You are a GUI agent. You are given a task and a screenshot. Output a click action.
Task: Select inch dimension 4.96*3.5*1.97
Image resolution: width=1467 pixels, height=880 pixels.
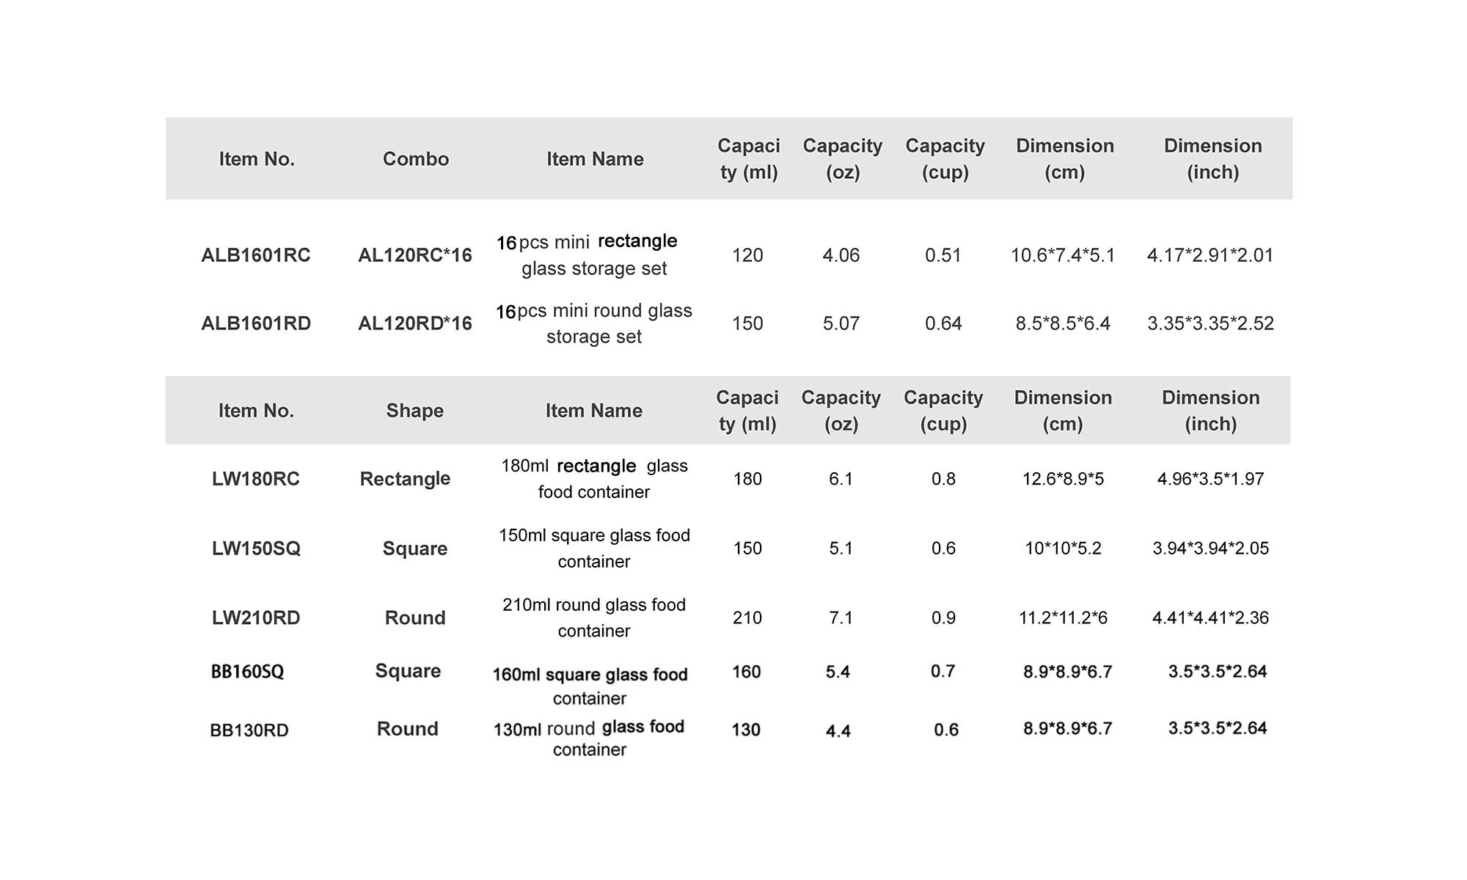[1211, 479]
